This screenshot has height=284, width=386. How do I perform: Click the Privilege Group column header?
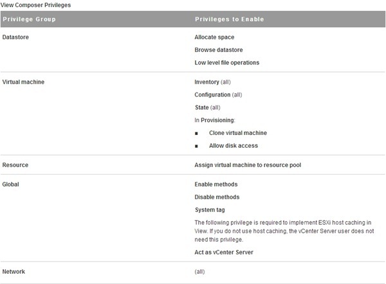[30, 19]
